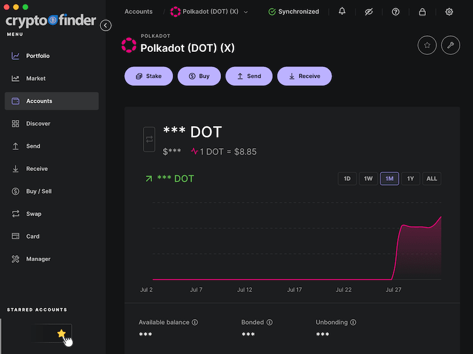473x354 pixels.
Task: Open Portfolio from the sidebar
Action: click(38, 56)
